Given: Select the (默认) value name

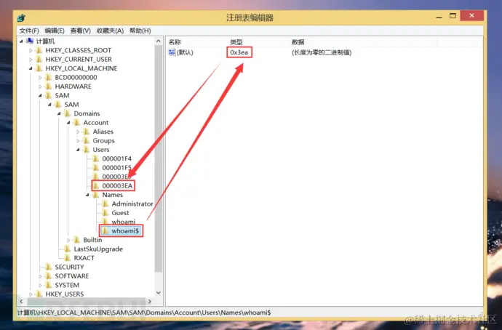Looking at the screenshot, I should [185, 52].
